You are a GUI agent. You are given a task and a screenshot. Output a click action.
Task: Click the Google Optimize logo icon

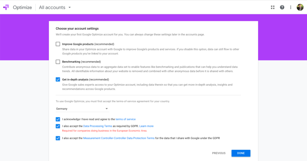click(x=6, y=7)
